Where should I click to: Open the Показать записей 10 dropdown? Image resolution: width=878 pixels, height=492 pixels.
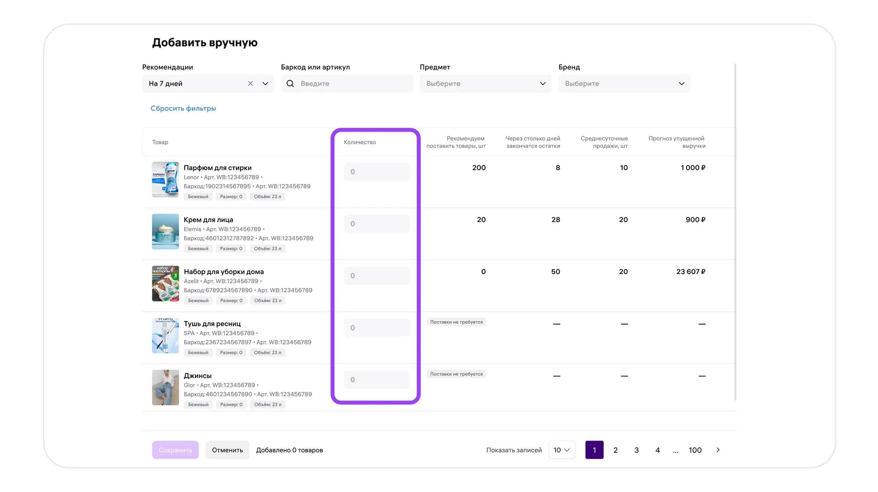click(562, 450)
